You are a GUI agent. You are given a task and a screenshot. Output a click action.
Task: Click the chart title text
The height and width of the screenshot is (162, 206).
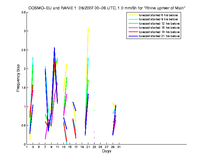tap(107, 8)
